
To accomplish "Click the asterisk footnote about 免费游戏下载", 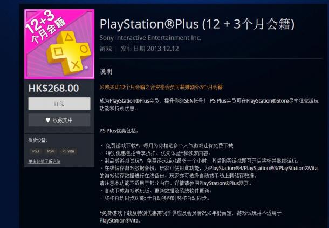I will [x=190, y=217].
